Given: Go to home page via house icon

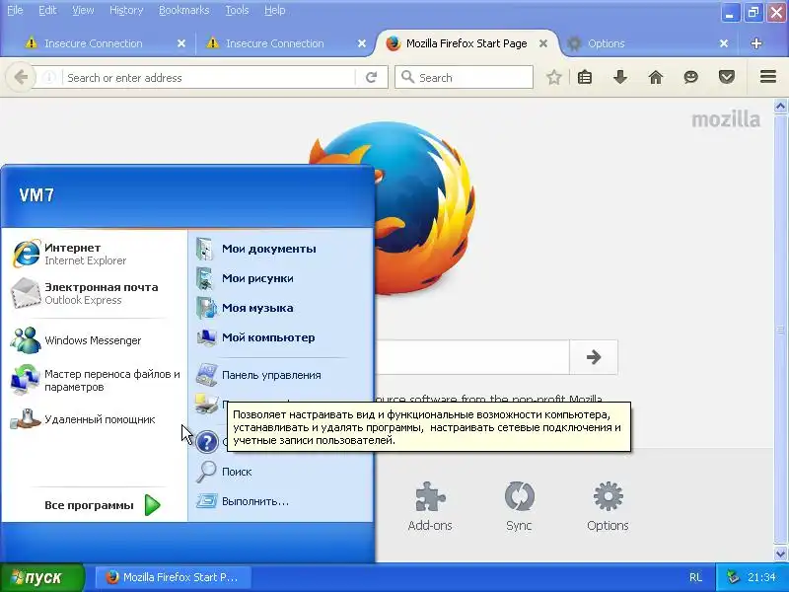Looking at the screenshot, I should point(656,78).
